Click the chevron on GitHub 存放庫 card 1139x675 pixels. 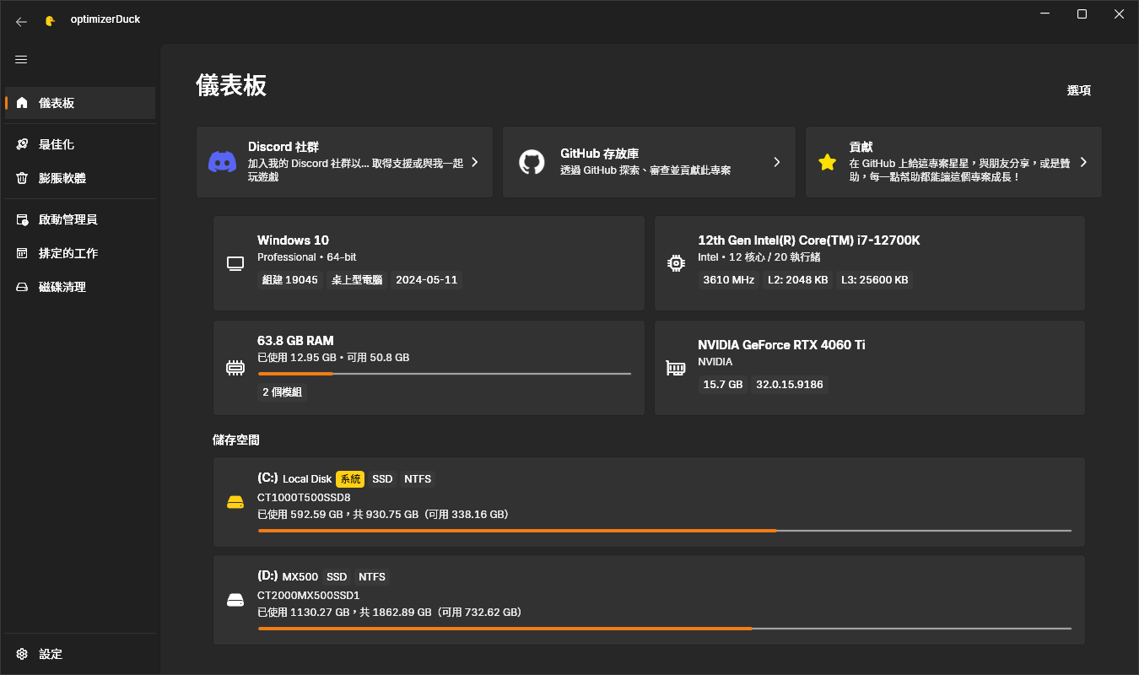[x=777, y=162]
